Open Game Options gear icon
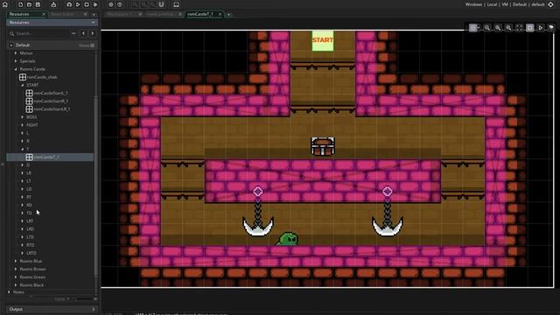 click(111, 4)
